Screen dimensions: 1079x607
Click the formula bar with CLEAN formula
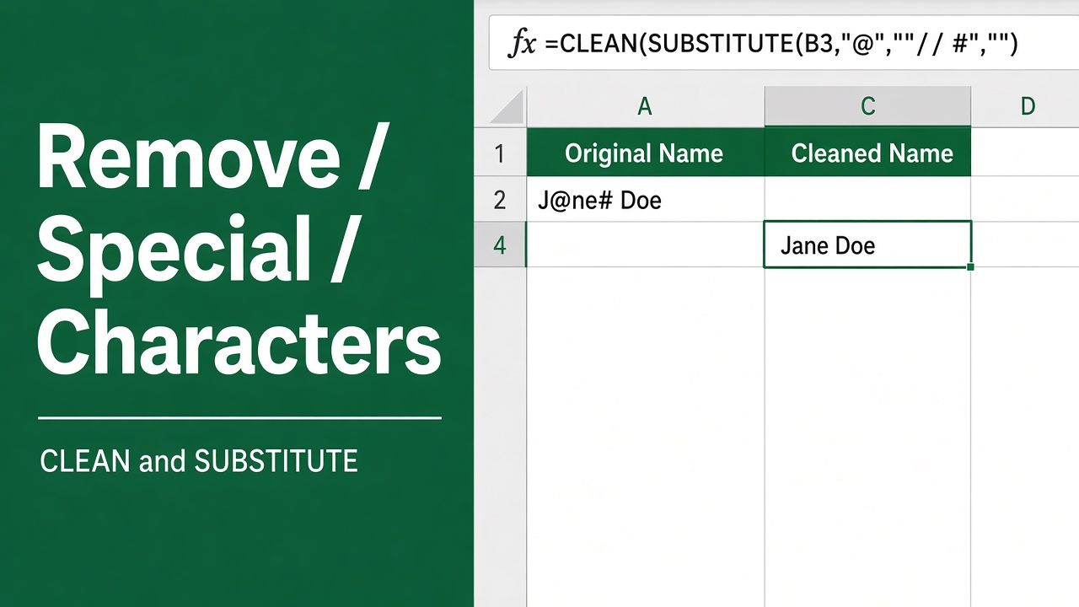(x=784, y=43)
